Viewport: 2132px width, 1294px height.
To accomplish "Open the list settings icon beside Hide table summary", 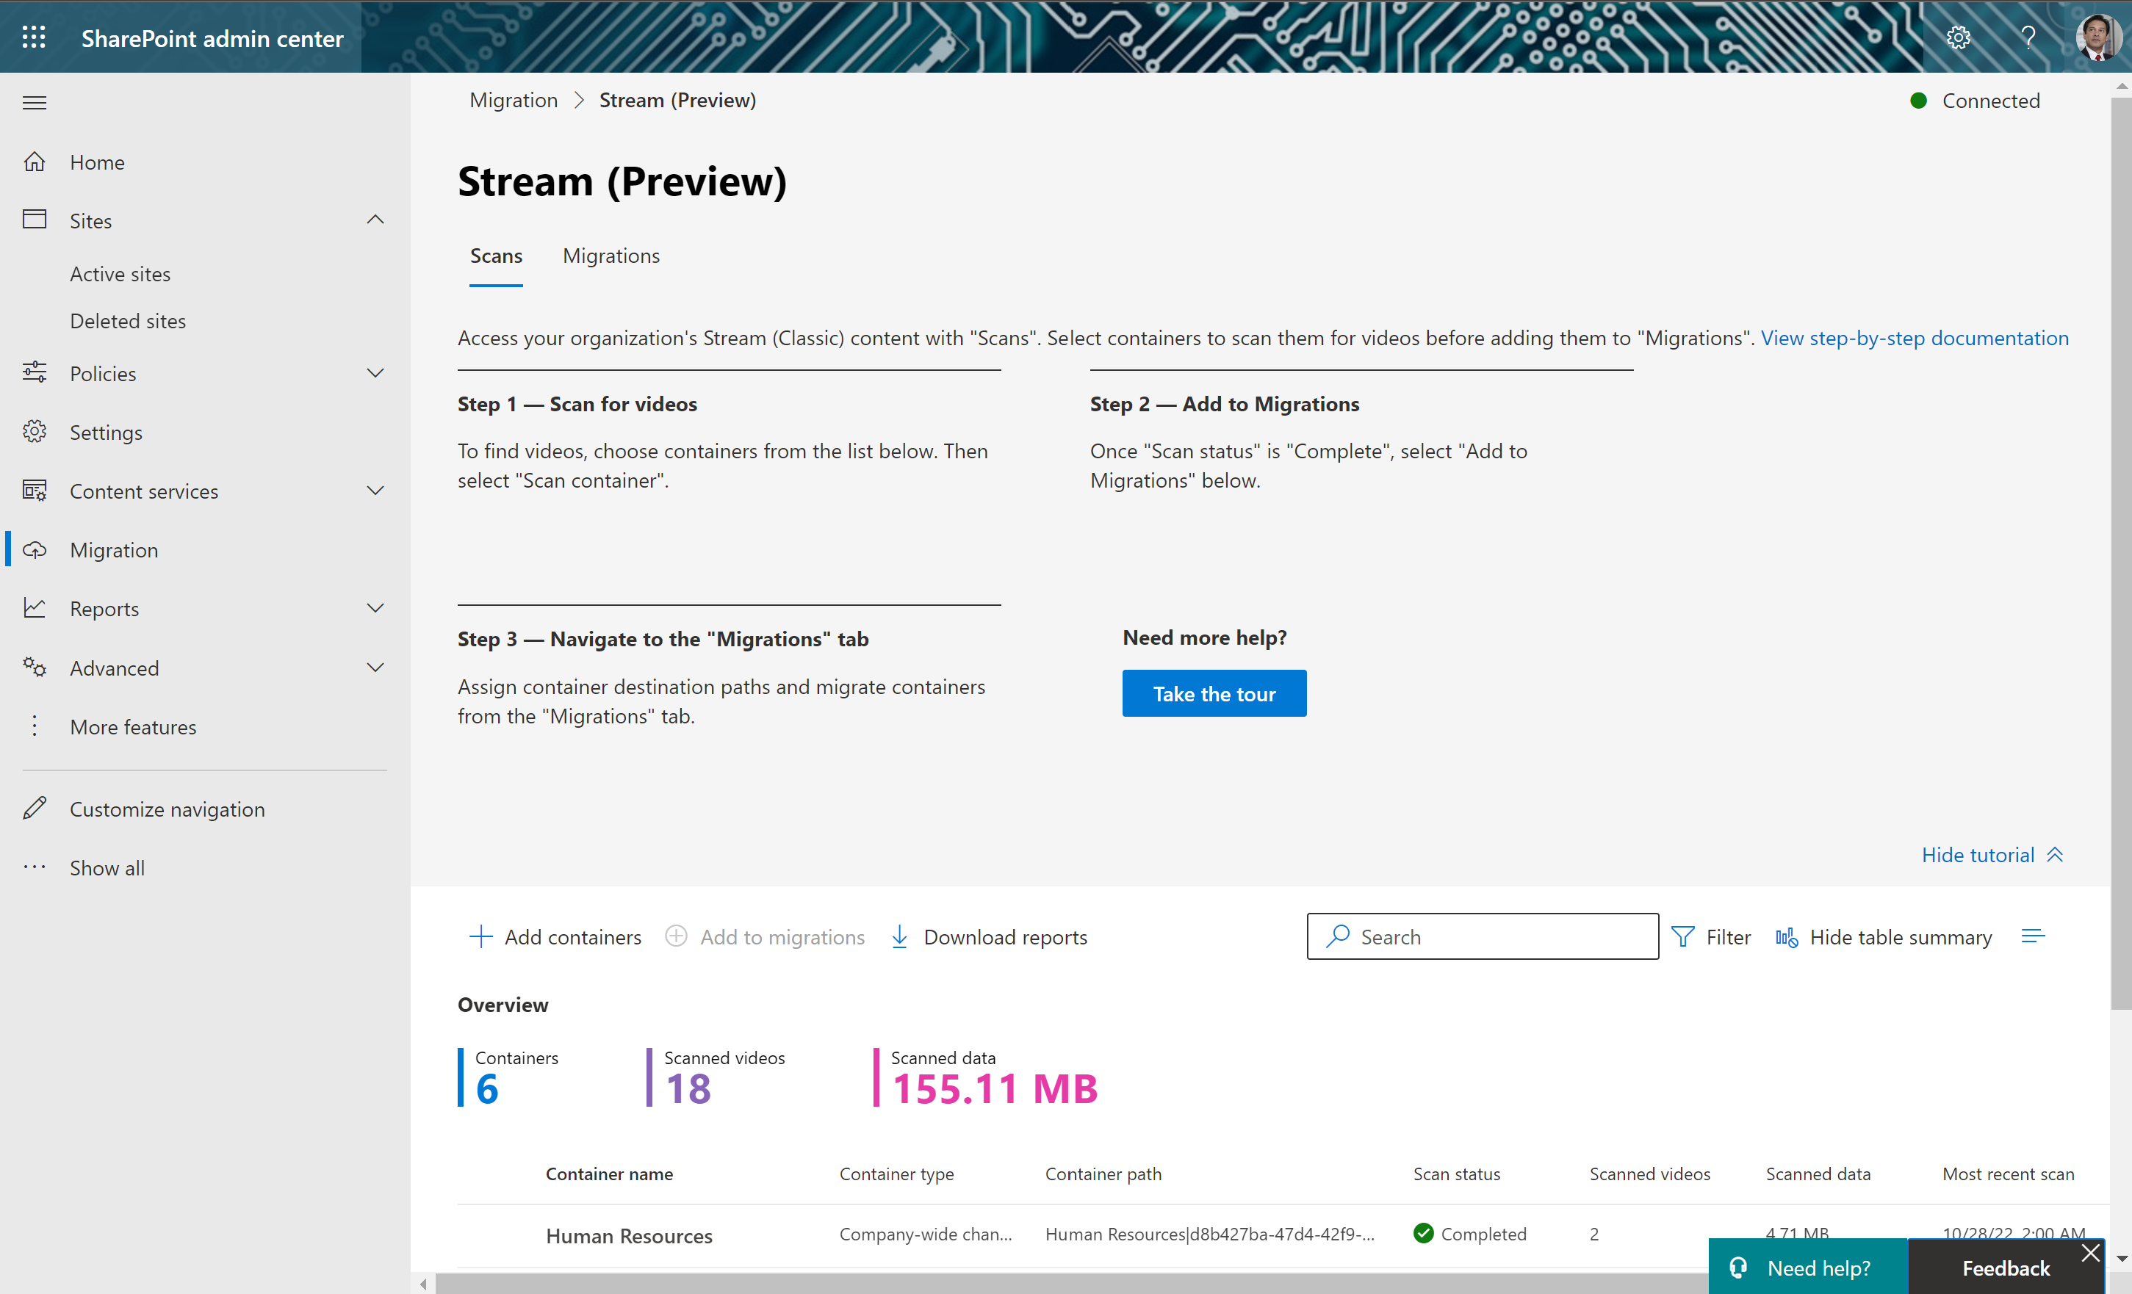I will click(2034, 936).
